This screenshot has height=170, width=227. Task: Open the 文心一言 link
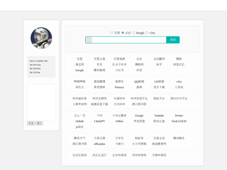click(79, 115)
